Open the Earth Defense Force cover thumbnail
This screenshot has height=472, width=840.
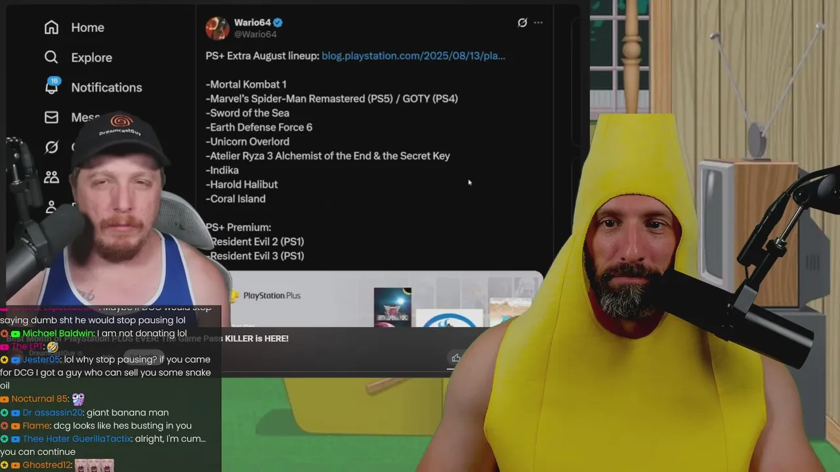pyautogui.click(x=392, y=307)
